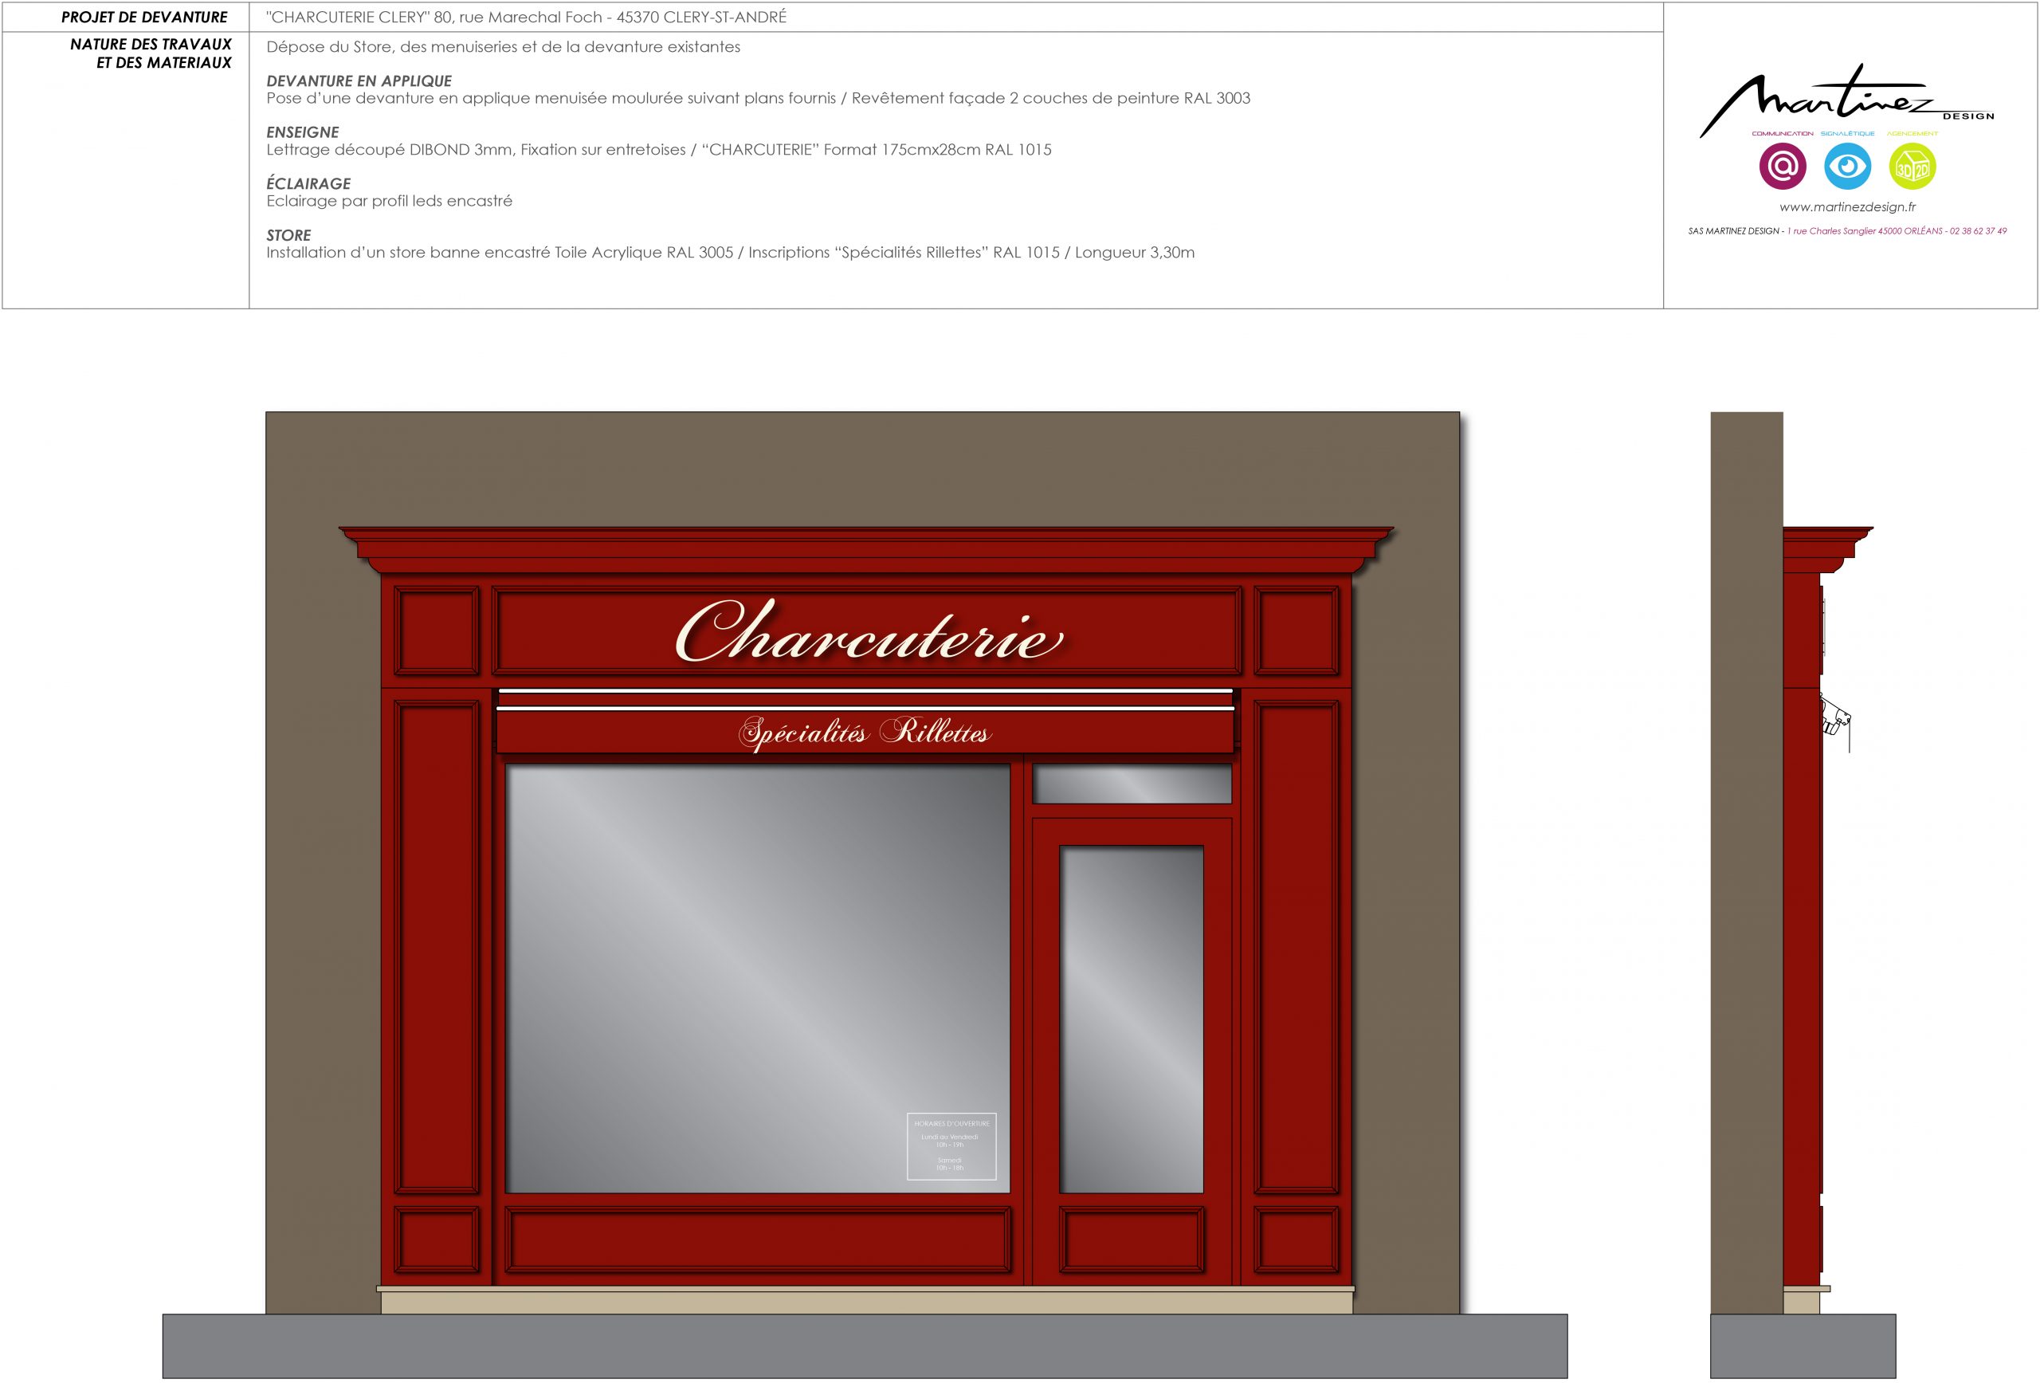Click the brown wall of the side elevation
Image resolution: width=2040 pixels, height=1383 pixels.
(x=1746, y=861)
